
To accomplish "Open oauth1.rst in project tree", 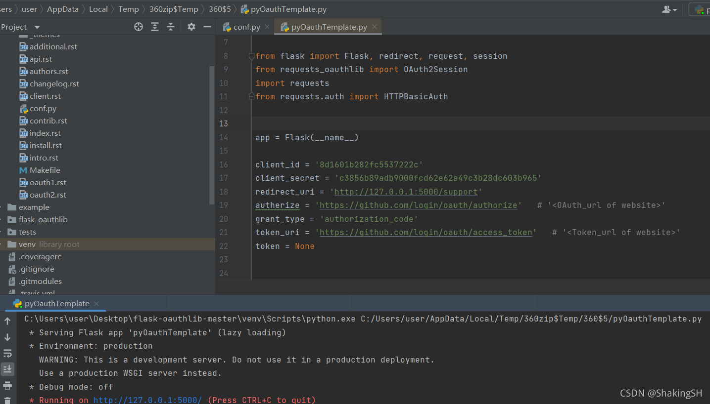I will tap(48, 182).
